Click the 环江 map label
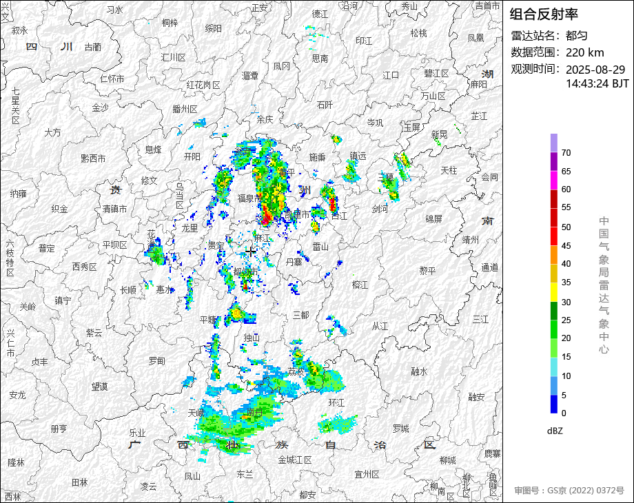 [336, 402]
